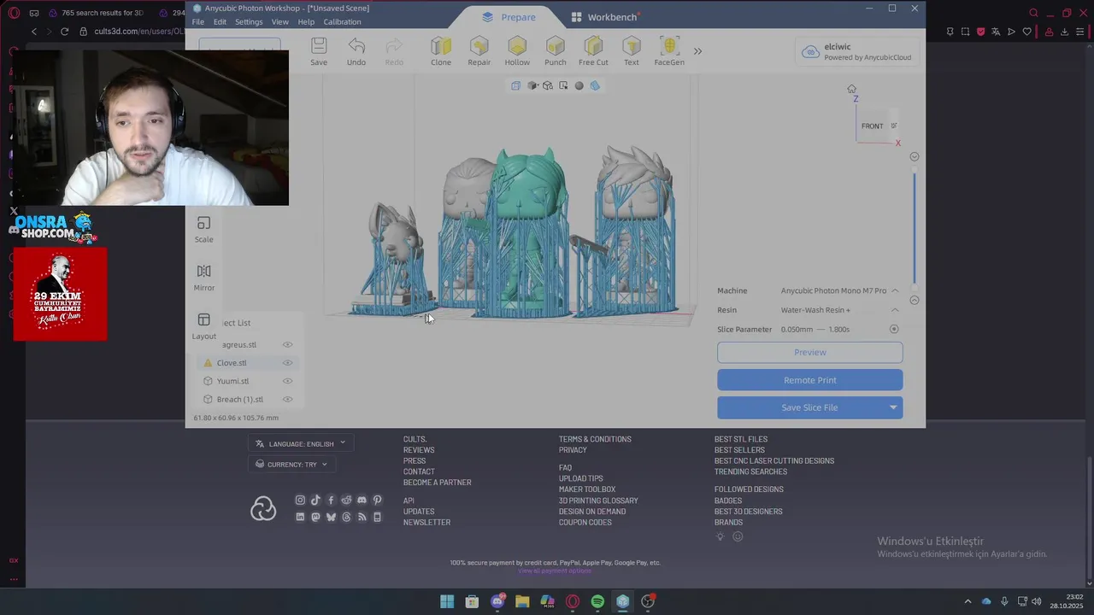Open the Best STL Files link
This screenshot has width=1094, height=615.
coord(741,439)
